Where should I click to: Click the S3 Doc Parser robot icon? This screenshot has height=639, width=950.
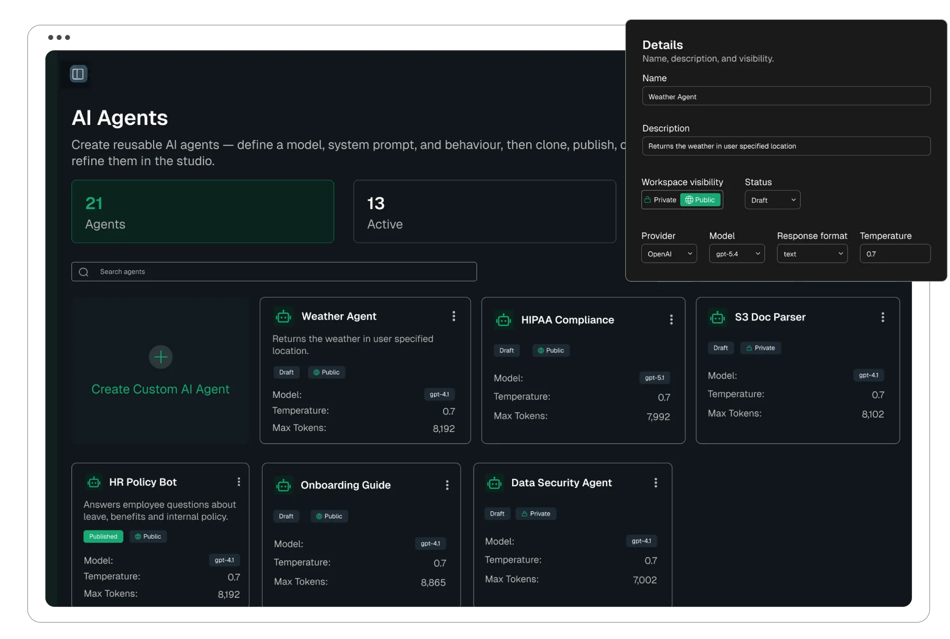pos(717,317)
